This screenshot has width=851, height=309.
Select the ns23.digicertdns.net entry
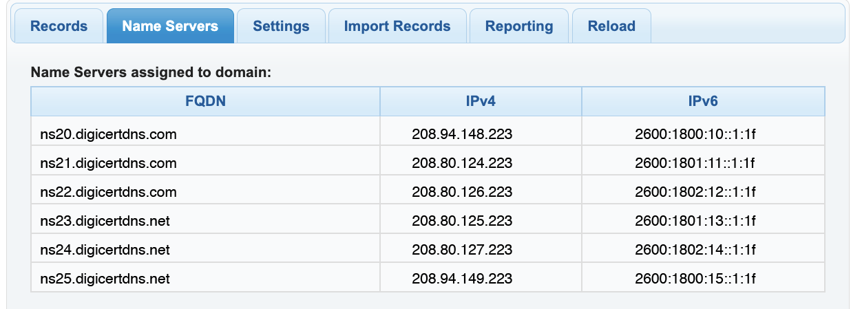coord(105,221)
